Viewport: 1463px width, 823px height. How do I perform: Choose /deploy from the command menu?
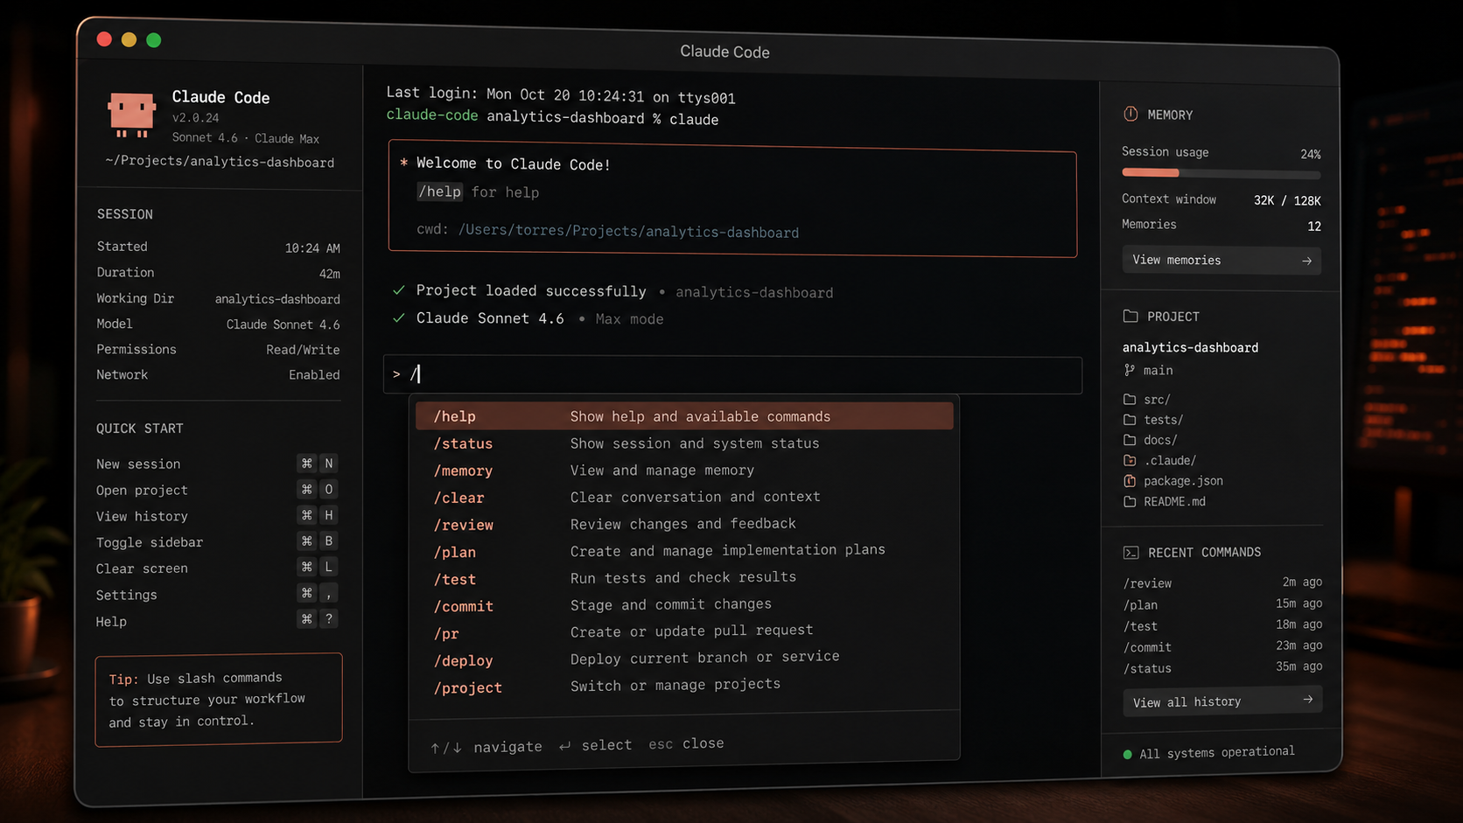pyautogui.click(x=684, y=660)
